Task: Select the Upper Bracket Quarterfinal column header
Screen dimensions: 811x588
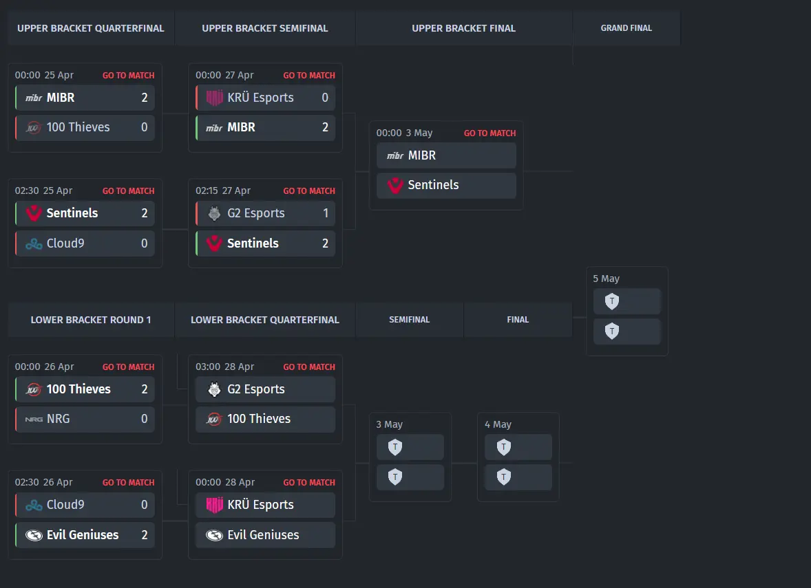Action: 91,28
